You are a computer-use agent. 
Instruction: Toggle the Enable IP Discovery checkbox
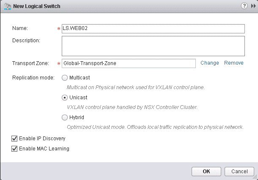(x=15, y=138)
